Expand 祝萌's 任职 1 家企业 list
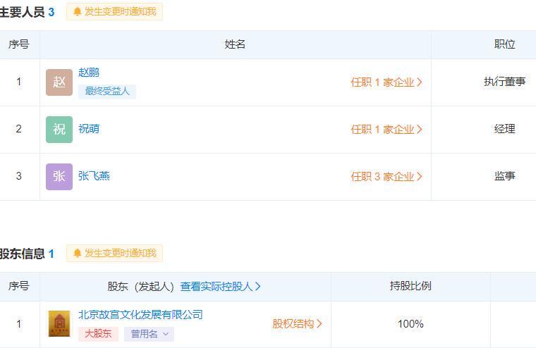The image size is (536, 348). [x=386, y=130]
